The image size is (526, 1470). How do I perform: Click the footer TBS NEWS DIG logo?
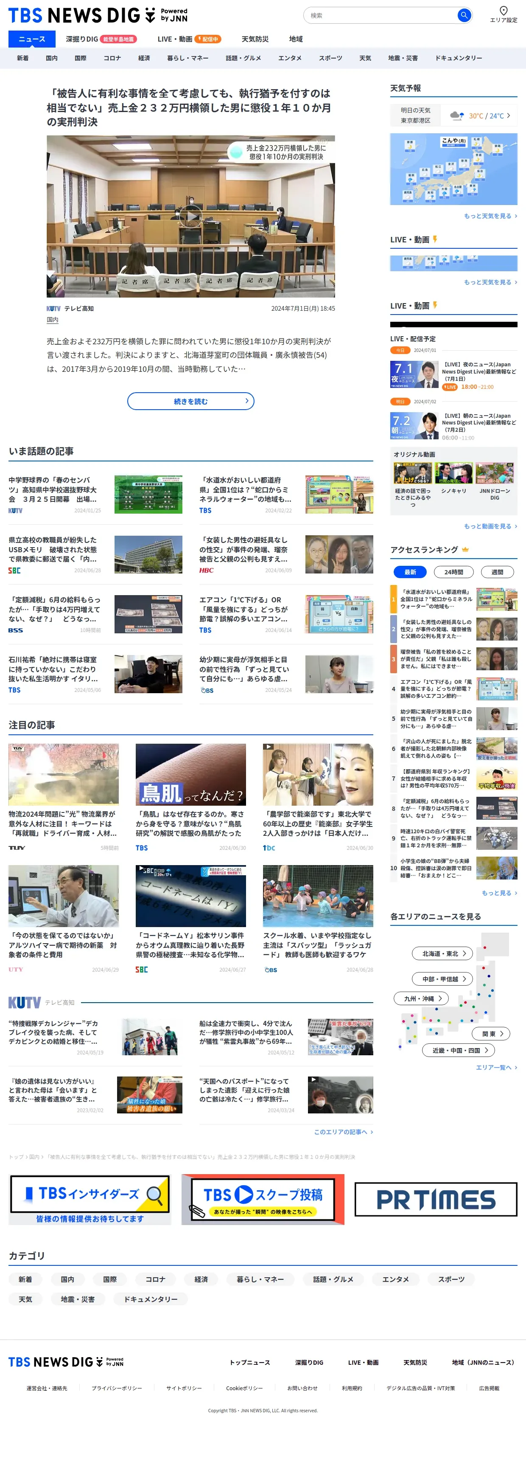[x=66, y=1362]
